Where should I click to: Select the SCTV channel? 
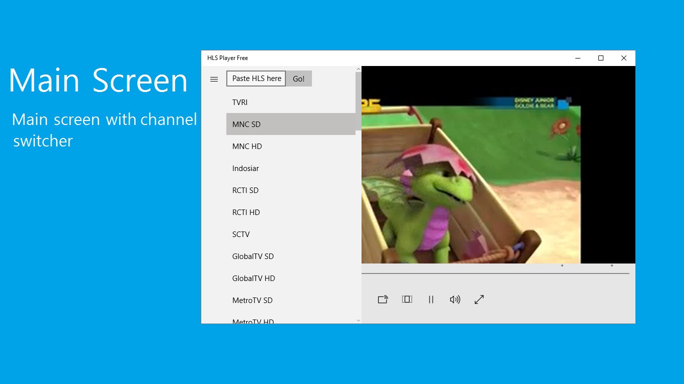(291, 234)
